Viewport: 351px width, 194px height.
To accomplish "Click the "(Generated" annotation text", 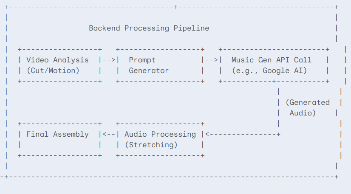I will 308,103.
